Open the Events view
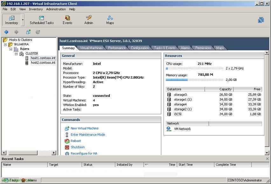The image size is (271, 184). [67, 20]
